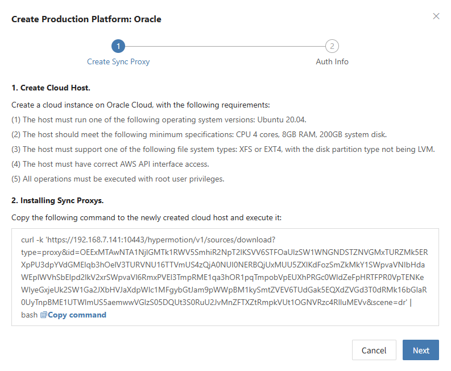Click the heading 1. Create Cloud Host.
Image resolution: width=451 pixels, height=371 pixels.
click(x=51, y=88)
